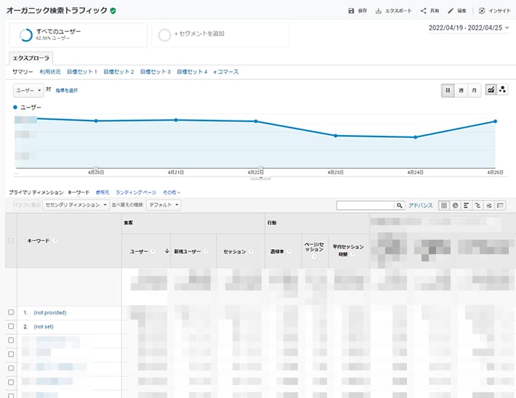Click the green verified shield icon beside title
The height and width of the screenshot is (398, 516).
click(x=113, y=11)
